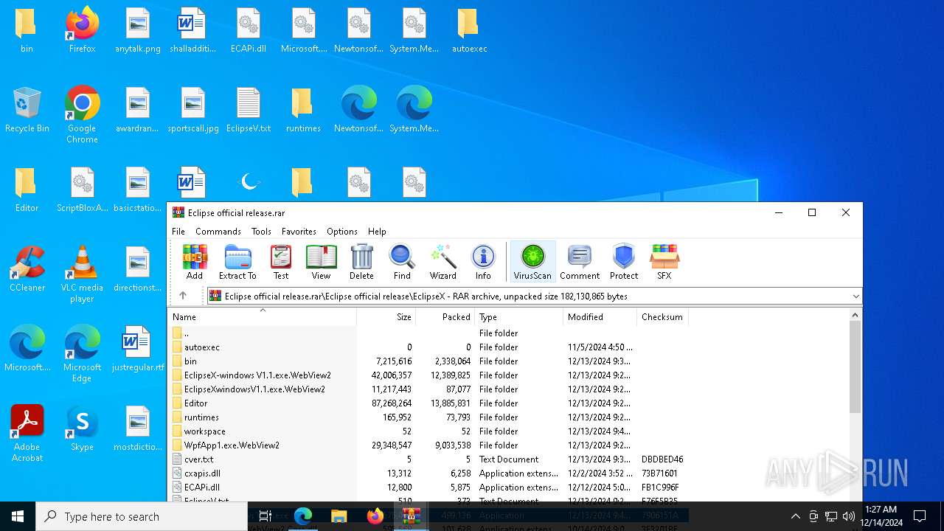Screen dimensions: 944x531
Task: Select the ECAPi.dll file in archive list
Action: point(428,487)
